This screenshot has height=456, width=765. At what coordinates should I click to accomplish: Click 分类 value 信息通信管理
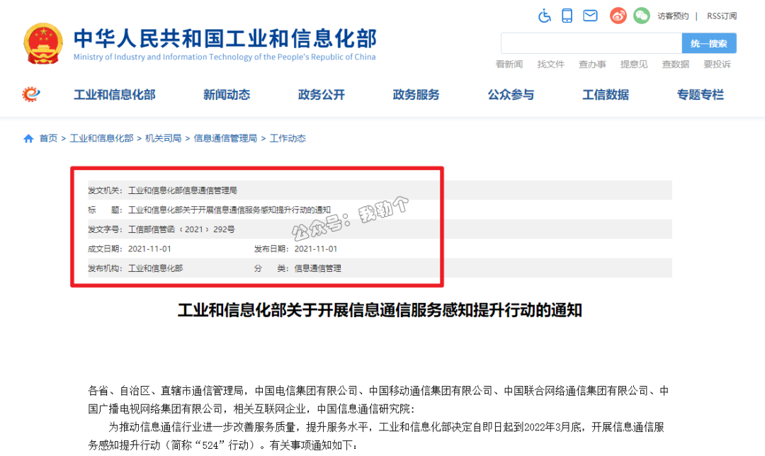[x=317, y=268]
